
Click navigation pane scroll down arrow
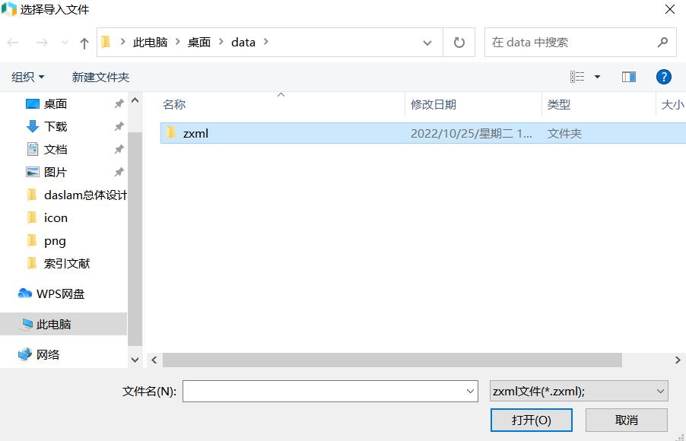click(135, 360)
